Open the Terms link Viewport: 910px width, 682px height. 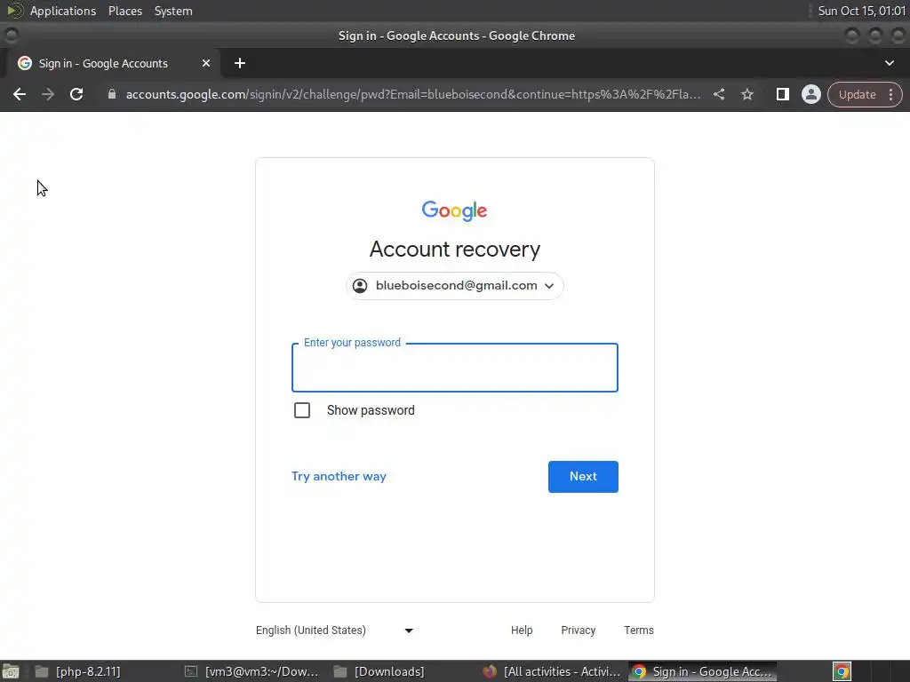(638, 630)
